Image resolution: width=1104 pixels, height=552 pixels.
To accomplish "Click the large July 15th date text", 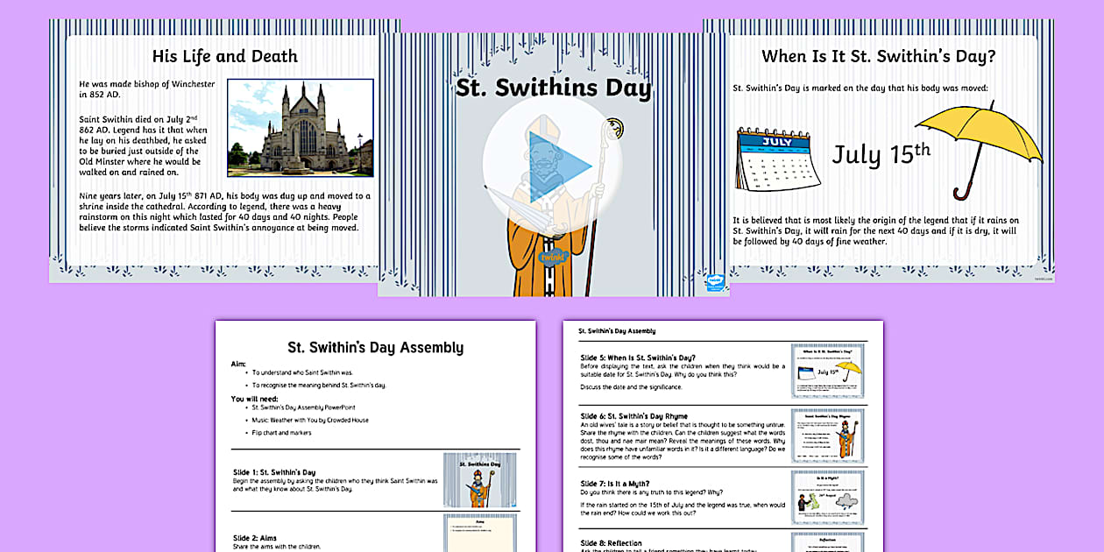I will pos(881,154).
